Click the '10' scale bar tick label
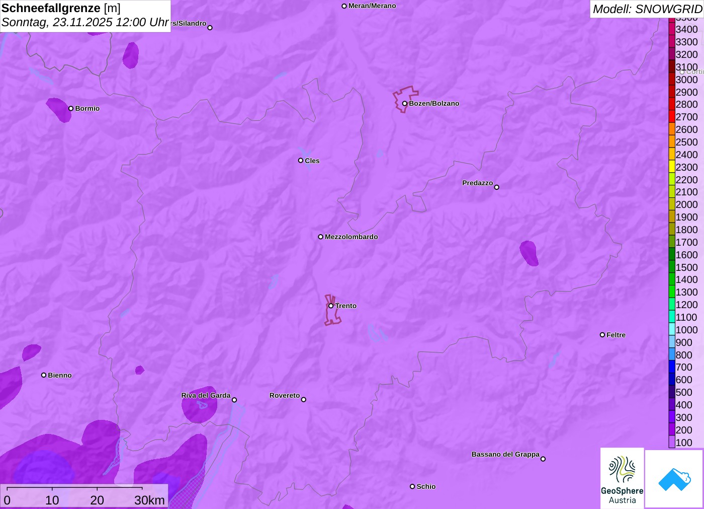704x509 pixels. [52, 500]
